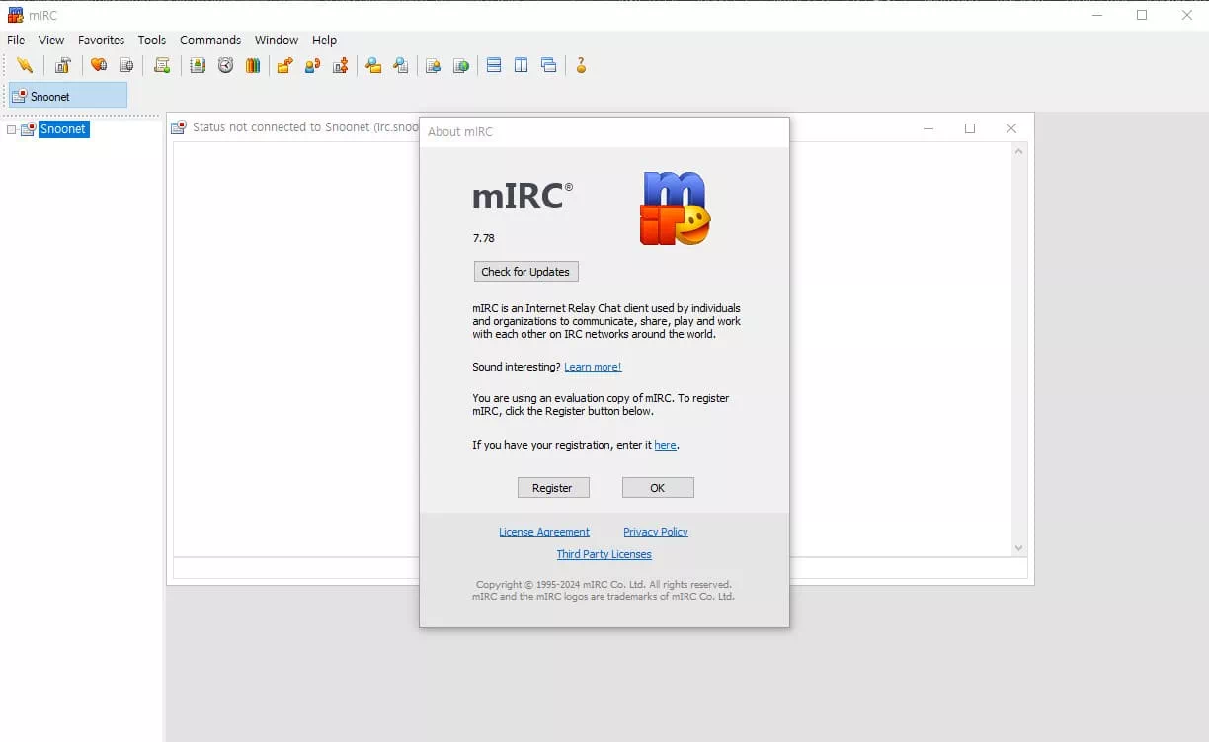Screen dimensions: 1209x742
Task: Open the Commands menu
Action: [210, 41]
